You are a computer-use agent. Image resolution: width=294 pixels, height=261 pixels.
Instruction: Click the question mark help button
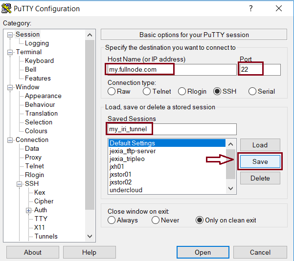251,8
